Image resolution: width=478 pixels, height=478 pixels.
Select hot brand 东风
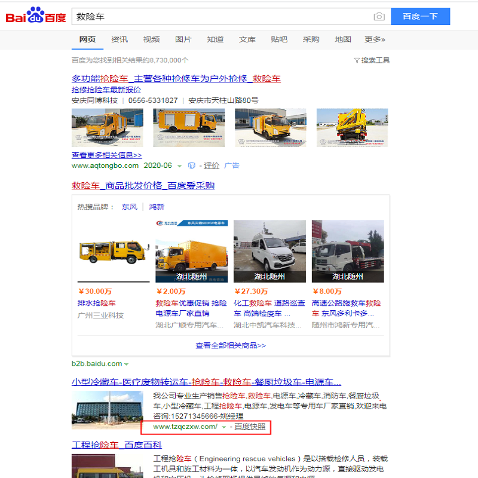coord(130,207)
